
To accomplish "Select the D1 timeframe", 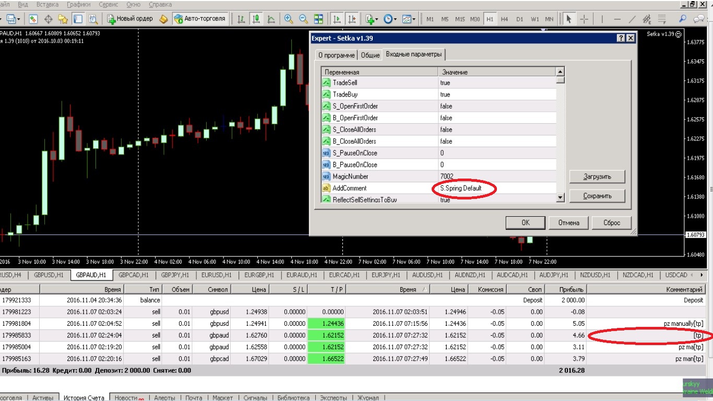I will 519,19.
